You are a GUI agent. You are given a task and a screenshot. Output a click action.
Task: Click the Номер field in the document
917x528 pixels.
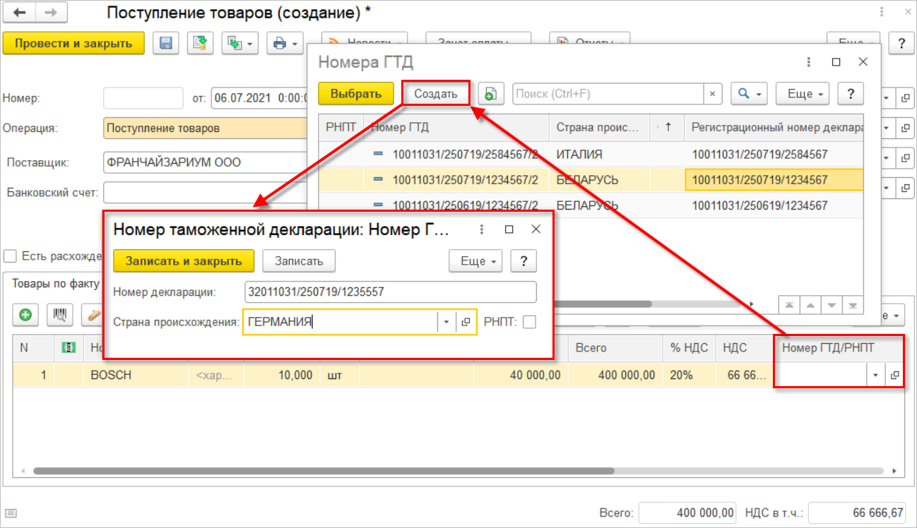143,98
